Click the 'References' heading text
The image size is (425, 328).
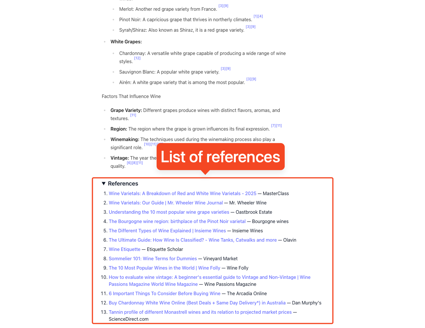[x=123, y=183]
